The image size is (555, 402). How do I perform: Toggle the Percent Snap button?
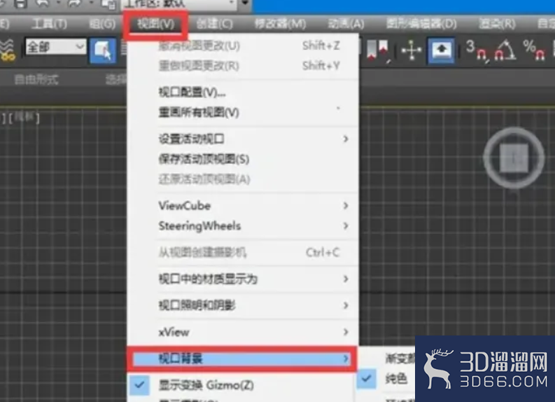[534, 50]
